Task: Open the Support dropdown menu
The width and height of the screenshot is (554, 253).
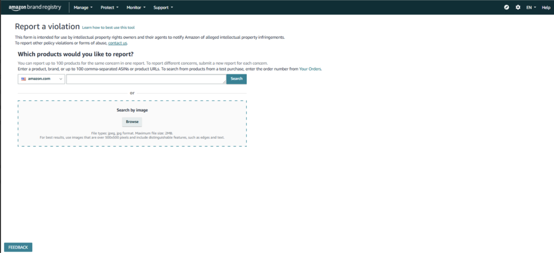Action: pyautogui.click(x=163, y=7)
